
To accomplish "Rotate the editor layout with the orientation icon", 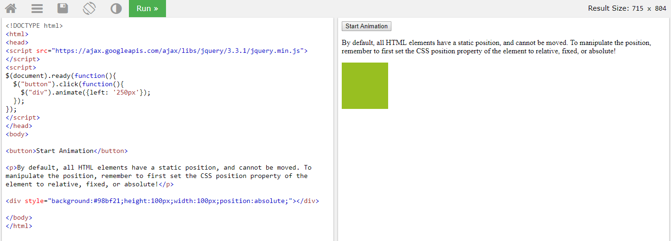I will pyautogui.click(x=89, y=8).
